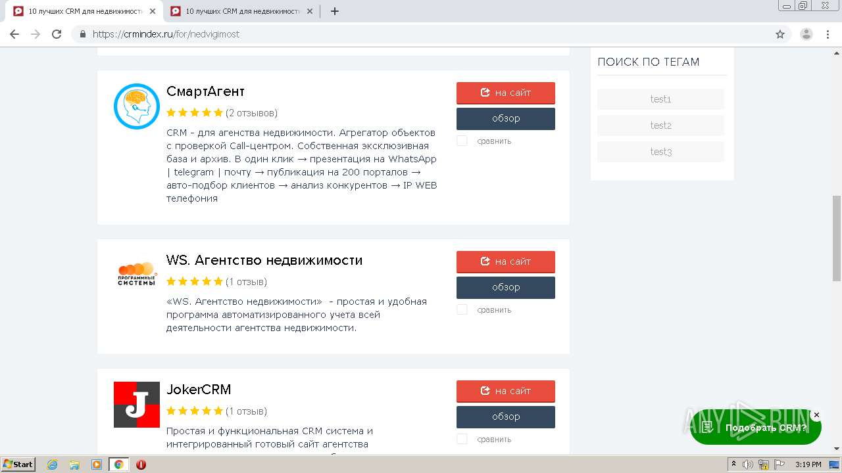This screenshot has width=842, height=473.
Task: Click the browser back arrow
Action: click(14, 34)
